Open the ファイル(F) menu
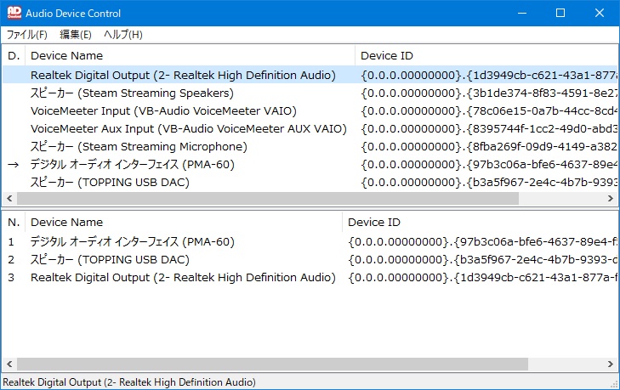The width and height of the screenshot is (620, 390). (27, 35)
